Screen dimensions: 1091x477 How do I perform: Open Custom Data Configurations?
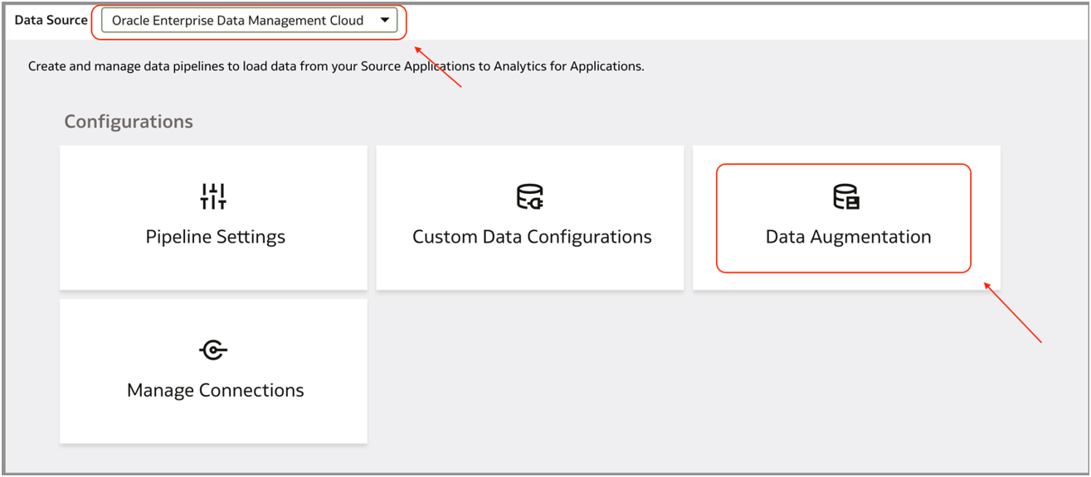coord(530,217)
